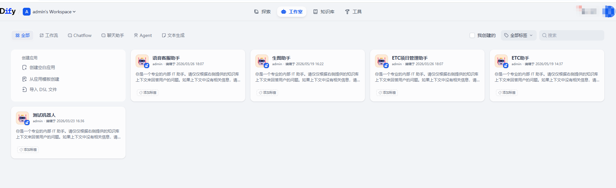Click the 知识库 book icon
The image size is (616, 188).
pos(315,12)
